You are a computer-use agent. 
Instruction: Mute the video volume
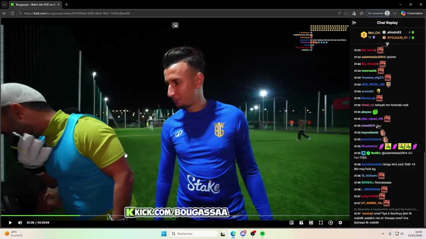[x=20, y=223]
